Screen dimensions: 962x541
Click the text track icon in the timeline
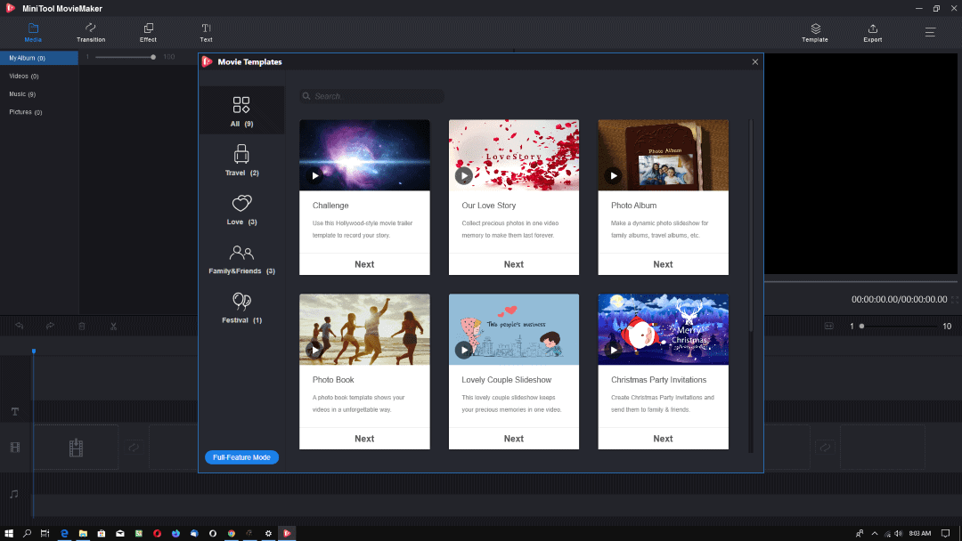click(14, 411)
